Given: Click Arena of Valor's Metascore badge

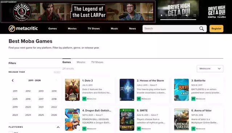Looking at the screenshot, I should 193,129.
